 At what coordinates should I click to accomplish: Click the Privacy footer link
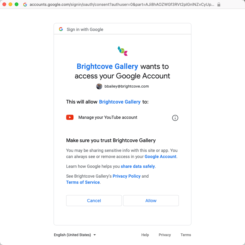pyautogui.click(x=165, y=235)
